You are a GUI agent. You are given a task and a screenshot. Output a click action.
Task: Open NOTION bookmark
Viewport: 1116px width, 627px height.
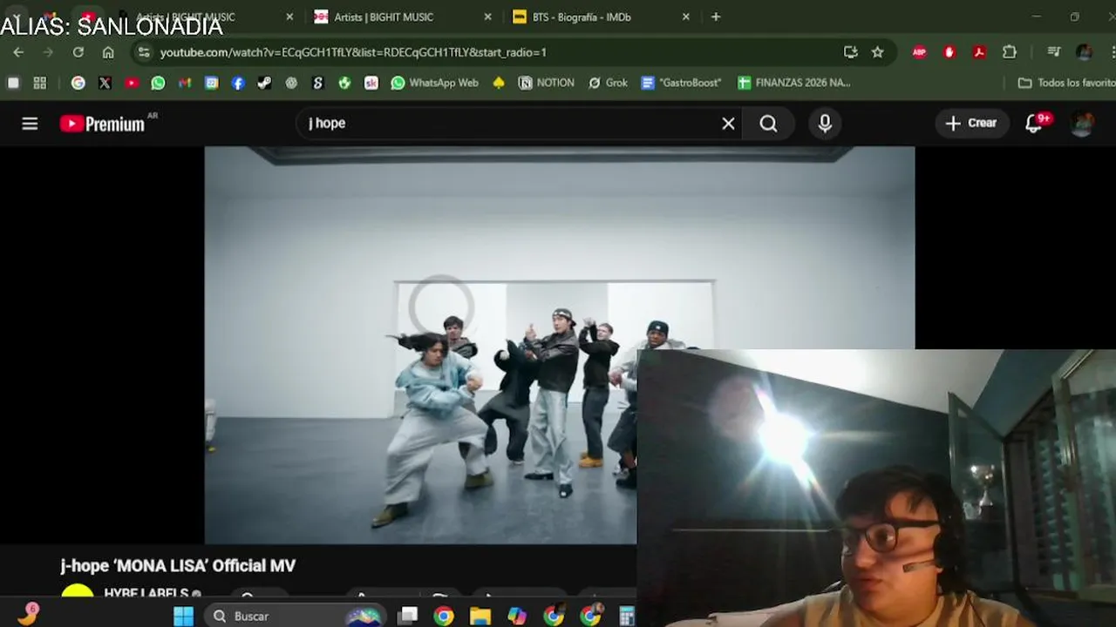547,83
